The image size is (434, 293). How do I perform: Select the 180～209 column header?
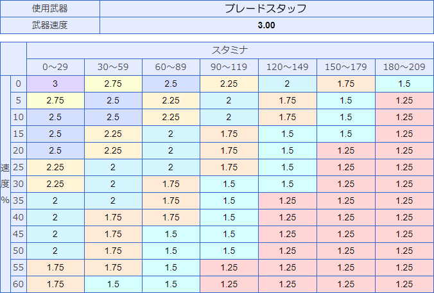pyautogui.click(x=404, y=67)
